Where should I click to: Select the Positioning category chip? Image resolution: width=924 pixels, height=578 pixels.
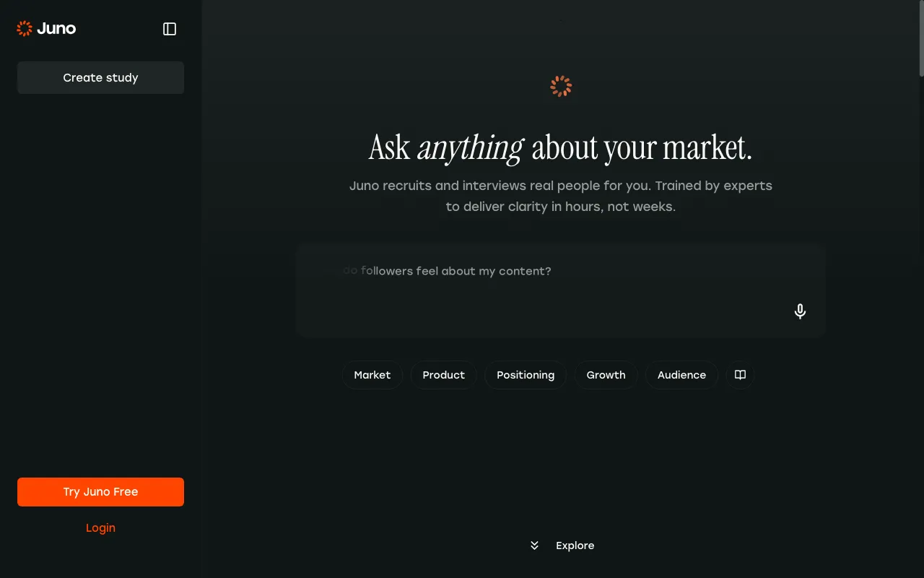pyautogui.click(x=526, y=375)
